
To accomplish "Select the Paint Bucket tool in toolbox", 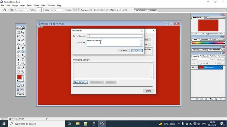I will pos(23,52).
